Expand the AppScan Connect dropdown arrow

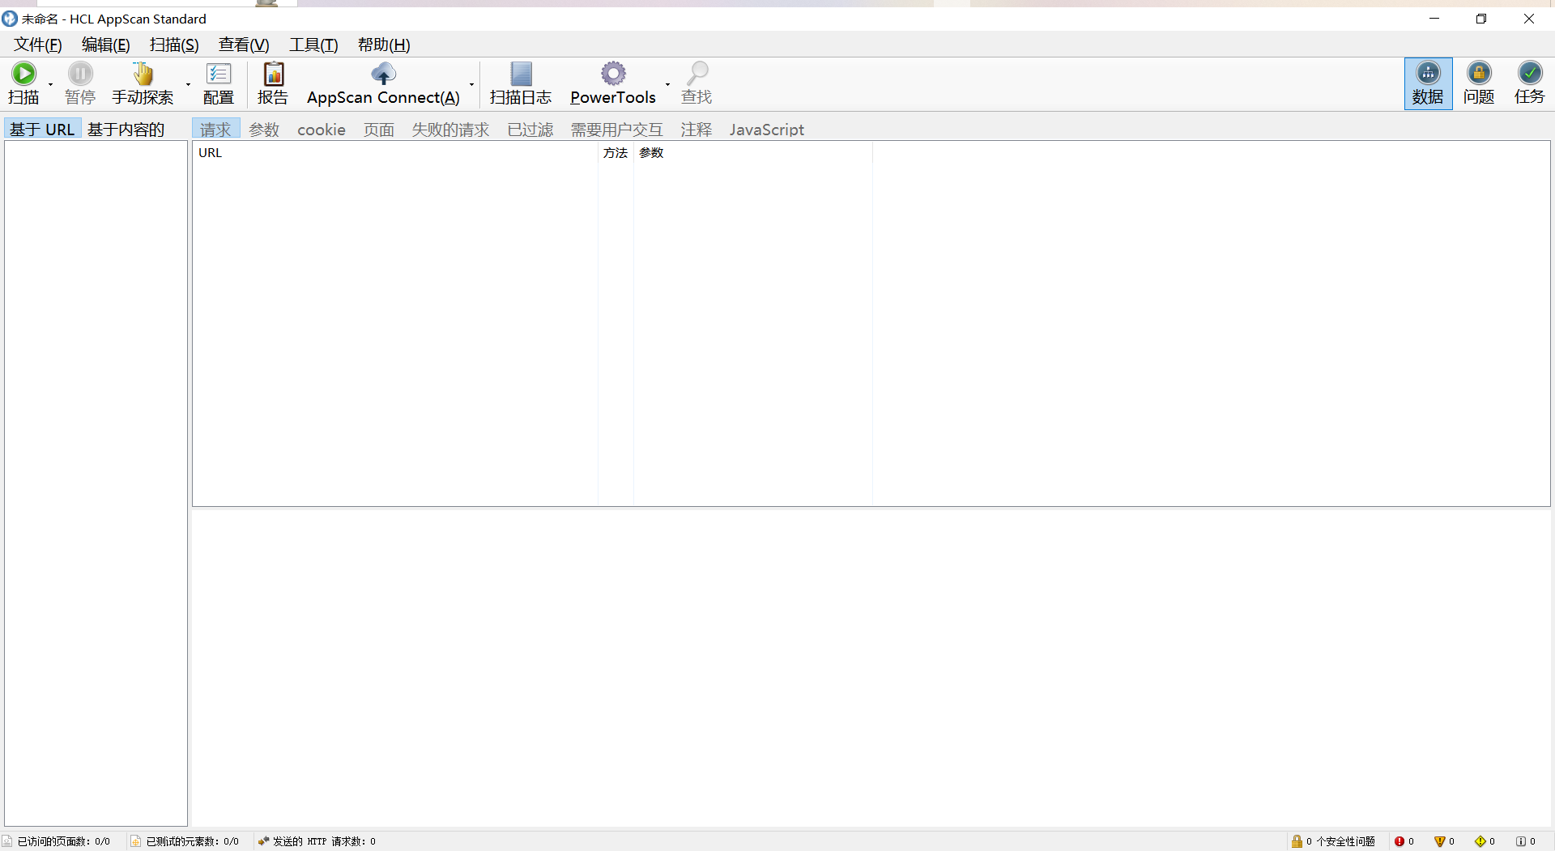(x=471, y=84)
